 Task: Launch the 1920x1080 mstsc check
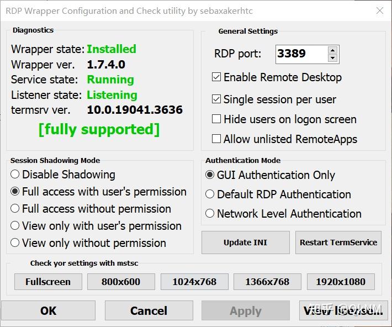341,282
